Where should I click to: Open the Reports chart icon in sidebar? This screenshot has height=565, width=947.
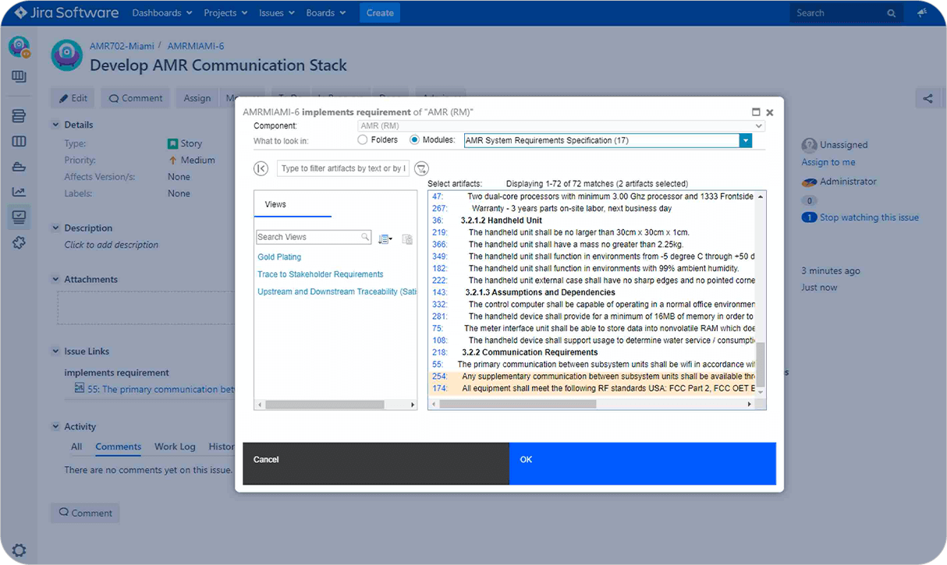pyautogui.click(x=19, y=192)
